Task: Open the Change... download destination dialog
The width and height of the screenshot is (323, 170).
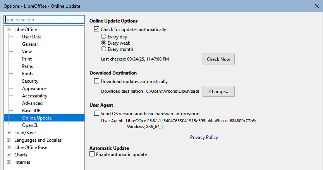Action: [218, 91]
